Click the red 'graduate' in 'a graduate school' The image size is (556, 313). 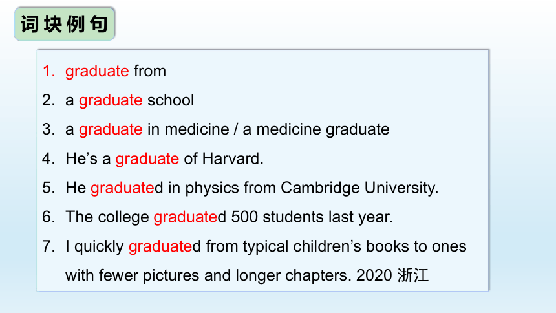pos(111,100)
